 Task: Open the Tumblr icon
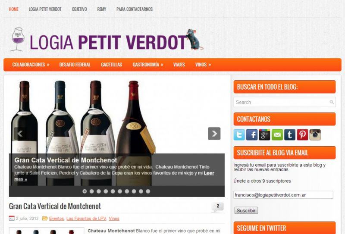tap(290, 135)
